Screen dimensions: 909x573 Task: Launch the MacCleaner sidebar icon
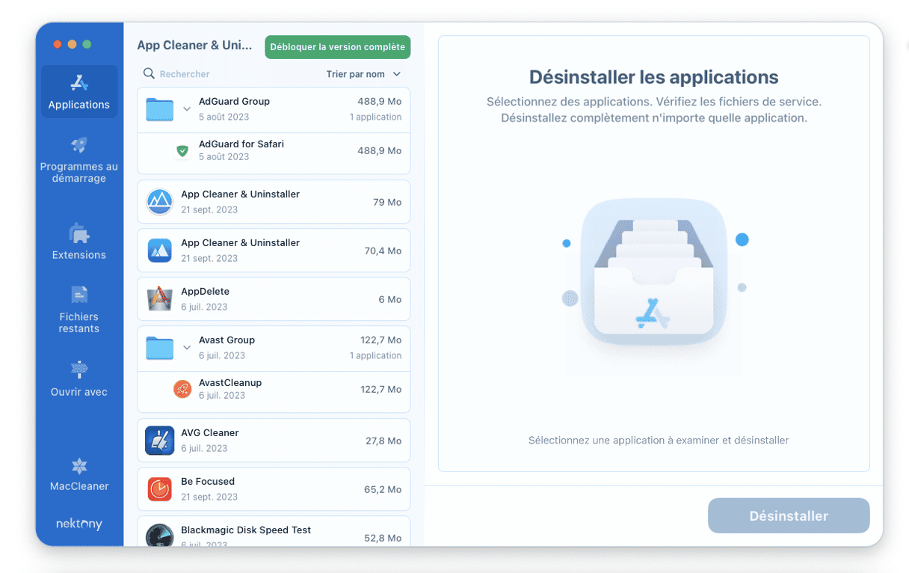click(x=79, y=466)
